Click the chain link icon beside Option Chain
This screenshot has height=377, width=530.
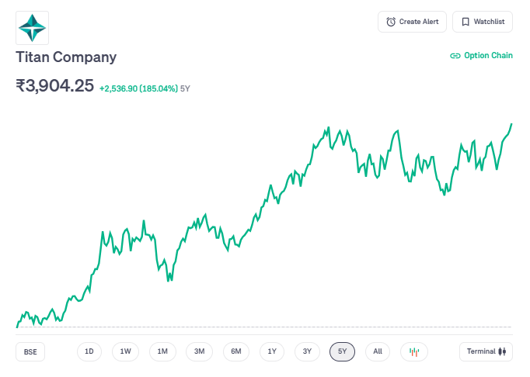(455, 56)
